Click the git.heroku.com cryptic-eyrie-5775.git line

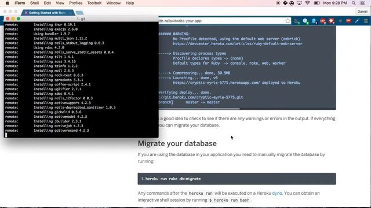point(201,97)
